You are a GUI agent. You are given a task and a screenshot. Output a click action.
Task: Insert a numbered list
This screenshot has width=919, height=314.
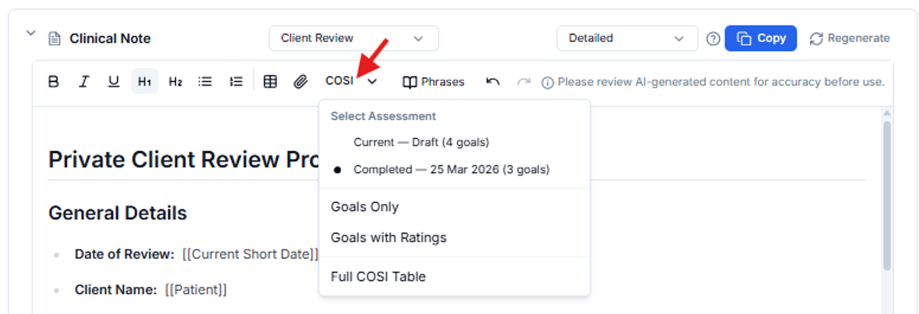coord(236,81)
